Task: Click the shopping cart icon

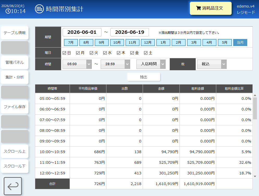Action: (198, 8)
